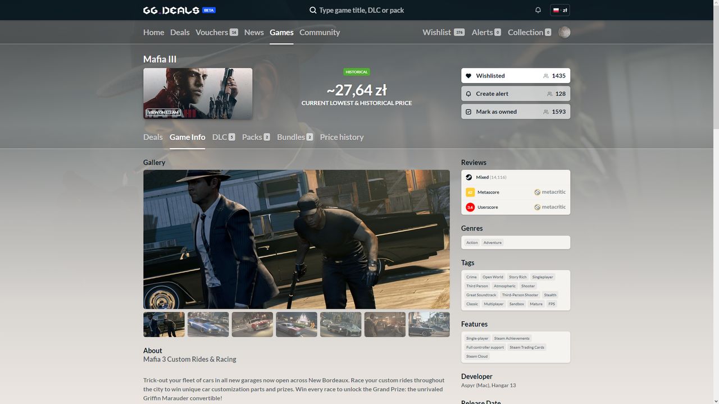Viewport: 719px width, 404px height.
Task: Click the Adventure genre tag
Action: (x=493, y=242)
